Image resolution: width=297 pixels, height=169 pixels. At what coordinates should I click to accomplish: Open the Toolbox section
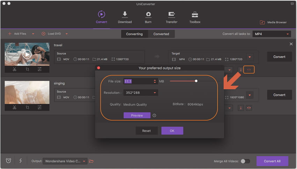click(195, 17)
